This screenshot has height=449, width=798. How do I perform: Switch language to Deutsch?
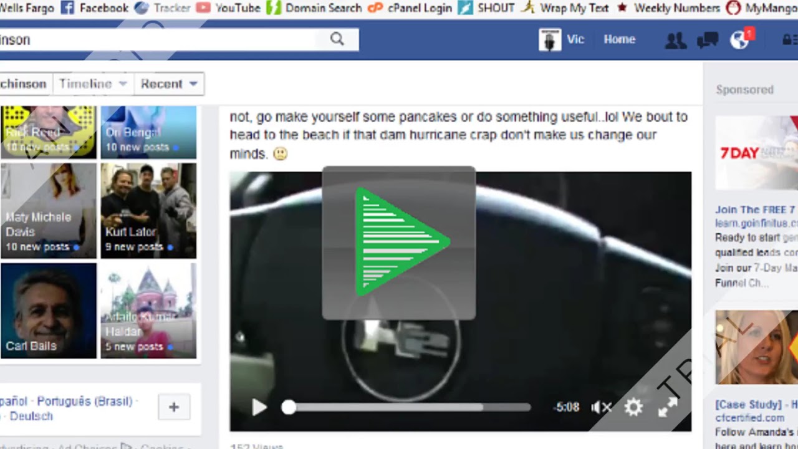pos(31,416)
